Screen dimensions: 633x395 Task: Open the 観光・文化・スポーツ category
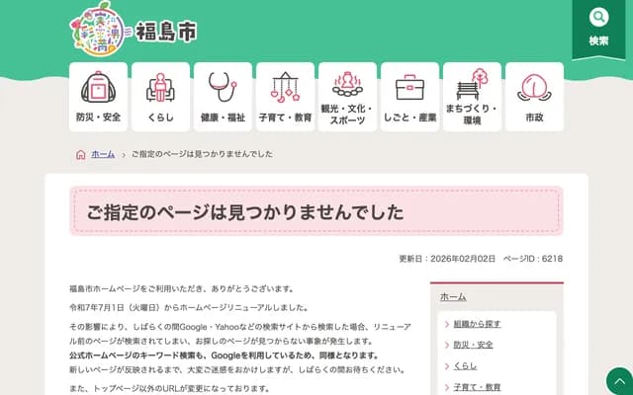pyautogui.click(x=347, y=97)
